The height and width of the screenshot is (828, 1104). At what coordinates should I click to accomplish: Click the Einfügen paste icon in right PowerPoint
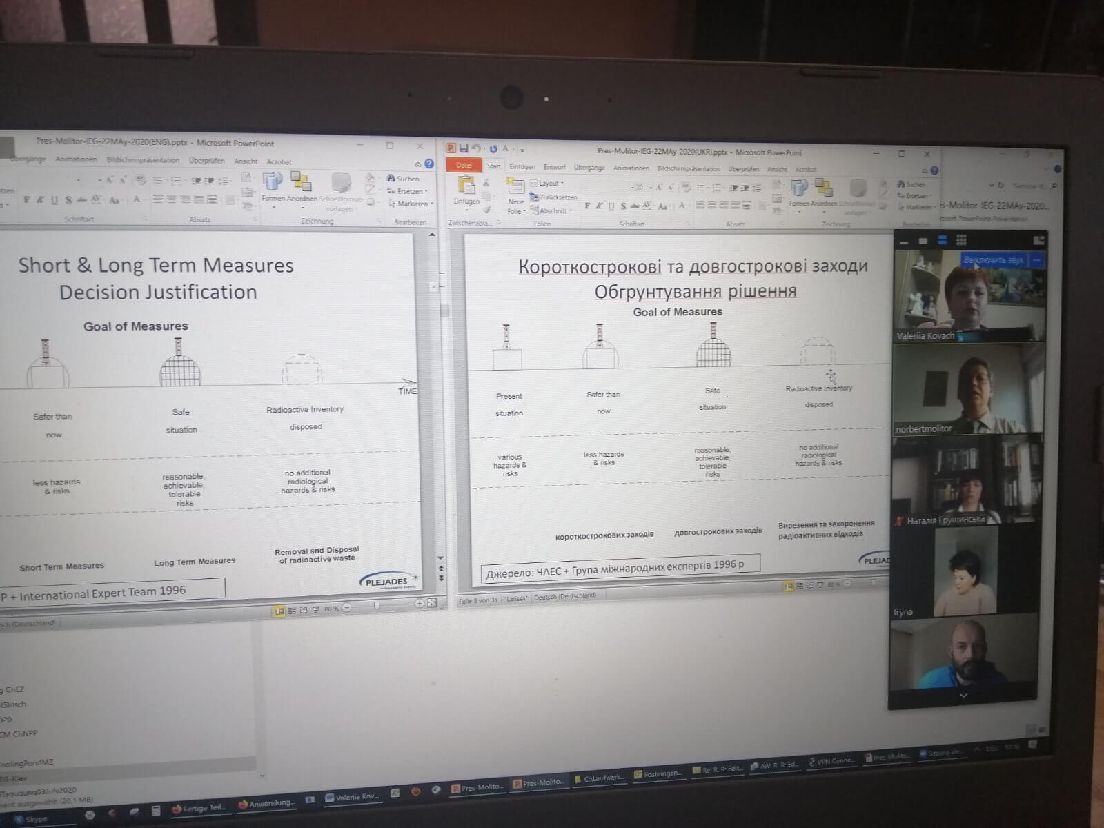click(466, 187)
